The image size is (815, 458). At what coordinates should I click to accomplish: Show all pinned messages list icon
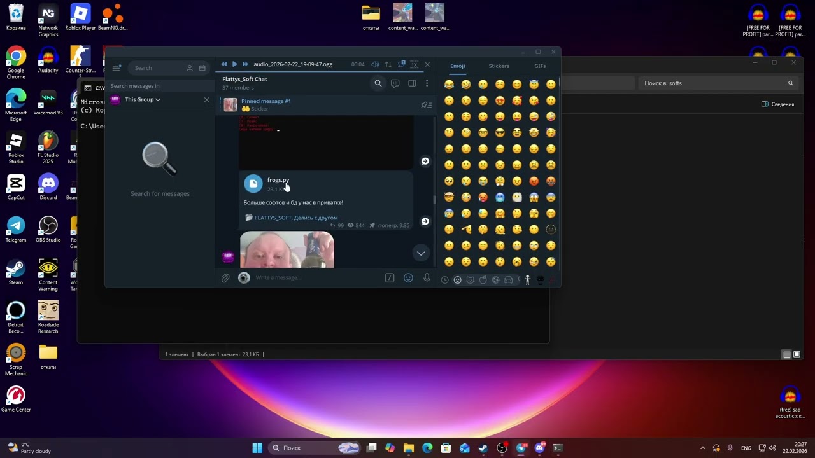coord(427,105)
